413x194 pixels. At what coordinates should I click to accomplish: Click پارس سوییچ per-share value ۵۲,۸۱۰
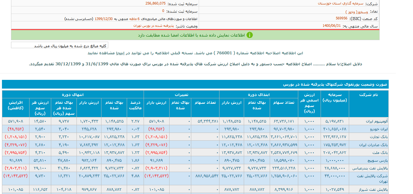point(41,160)
